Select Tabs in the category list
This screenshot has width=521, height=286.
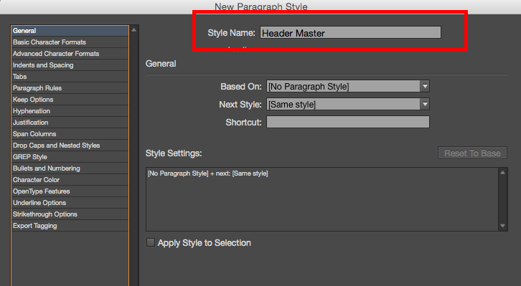pyautogui.click(x=70, y=77)
